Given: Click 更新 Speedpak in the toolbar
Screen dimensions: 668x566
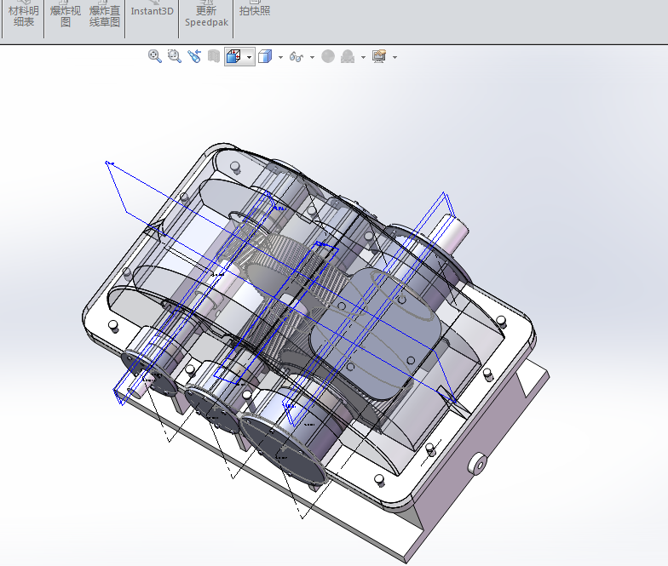Looking at the screenshot, I should tap(205, 15).
